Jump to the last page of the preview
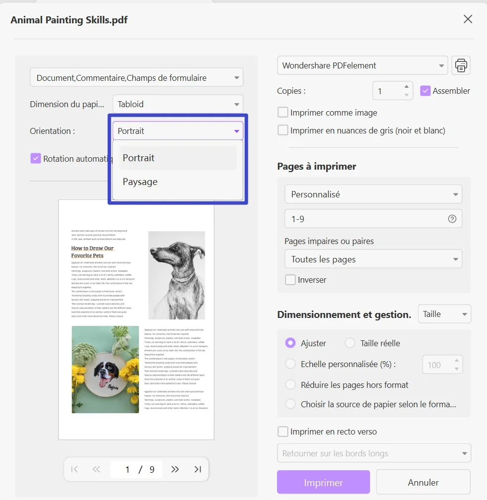Viewport: 487px width, 500px height. point(198,469)
